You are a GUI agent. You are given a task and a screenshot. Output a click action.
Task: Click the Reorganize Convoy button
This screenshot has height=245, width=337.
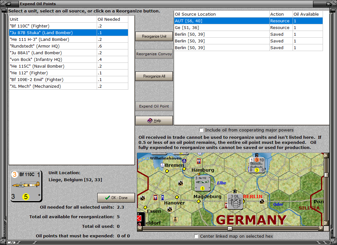(x=154, y=54)
